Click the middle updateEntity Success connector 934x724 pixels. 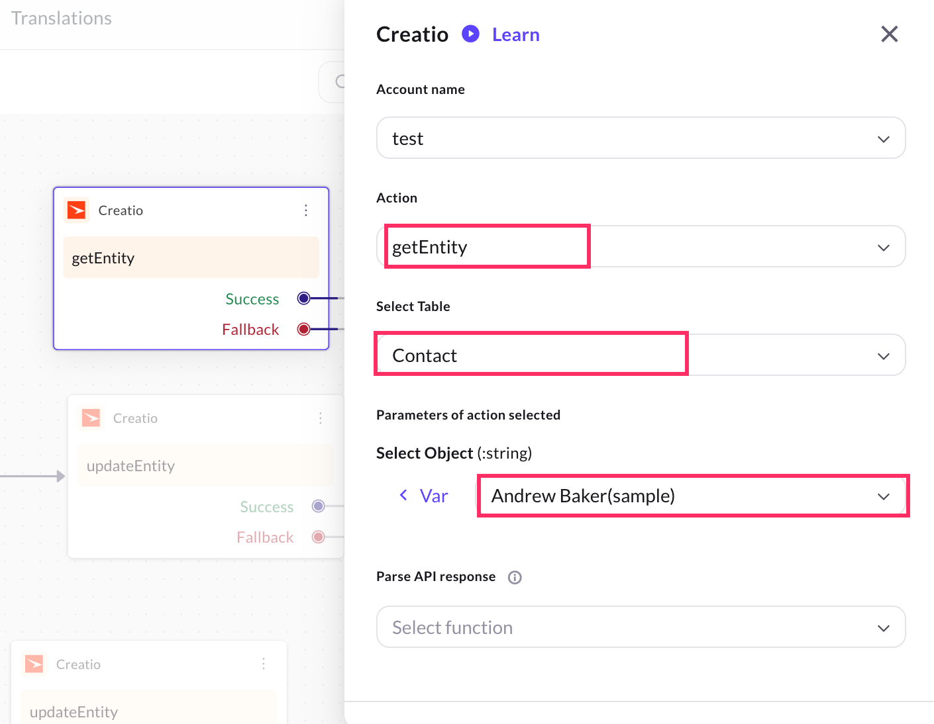pos(318,506)
